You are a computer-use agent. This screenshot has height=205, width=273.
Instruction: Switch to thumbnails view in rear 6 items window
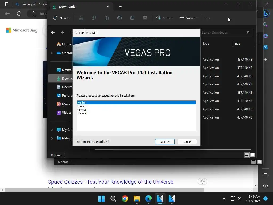pos(259,162)
